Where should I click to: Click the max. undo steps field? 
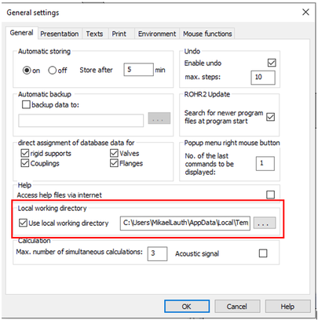(x=263, y=78)
